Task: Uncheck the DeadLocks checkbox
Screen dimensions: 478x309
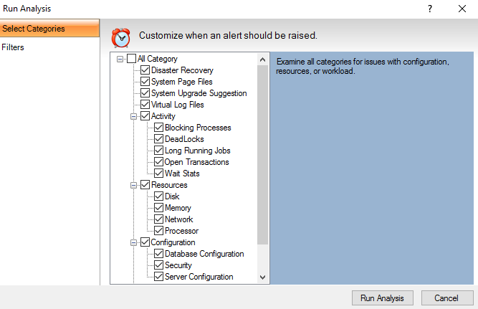Action: [159, 139]
